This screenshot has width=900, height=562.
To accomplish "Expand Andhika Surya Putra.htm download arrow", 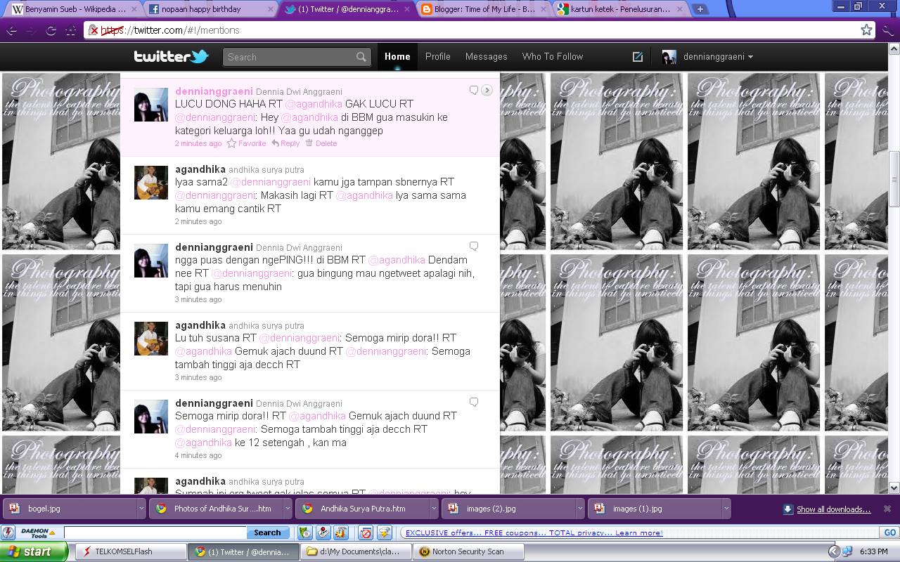I will tap(434, 509).
